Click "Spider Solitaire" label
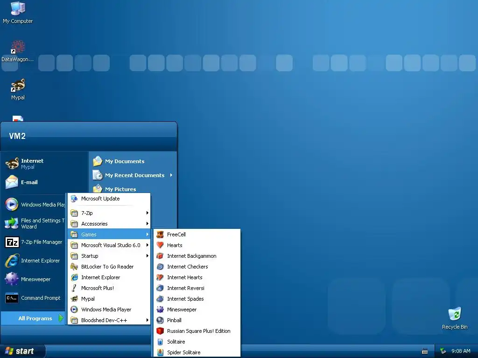Viewport: 478px width, 358px height. point(184,352)
